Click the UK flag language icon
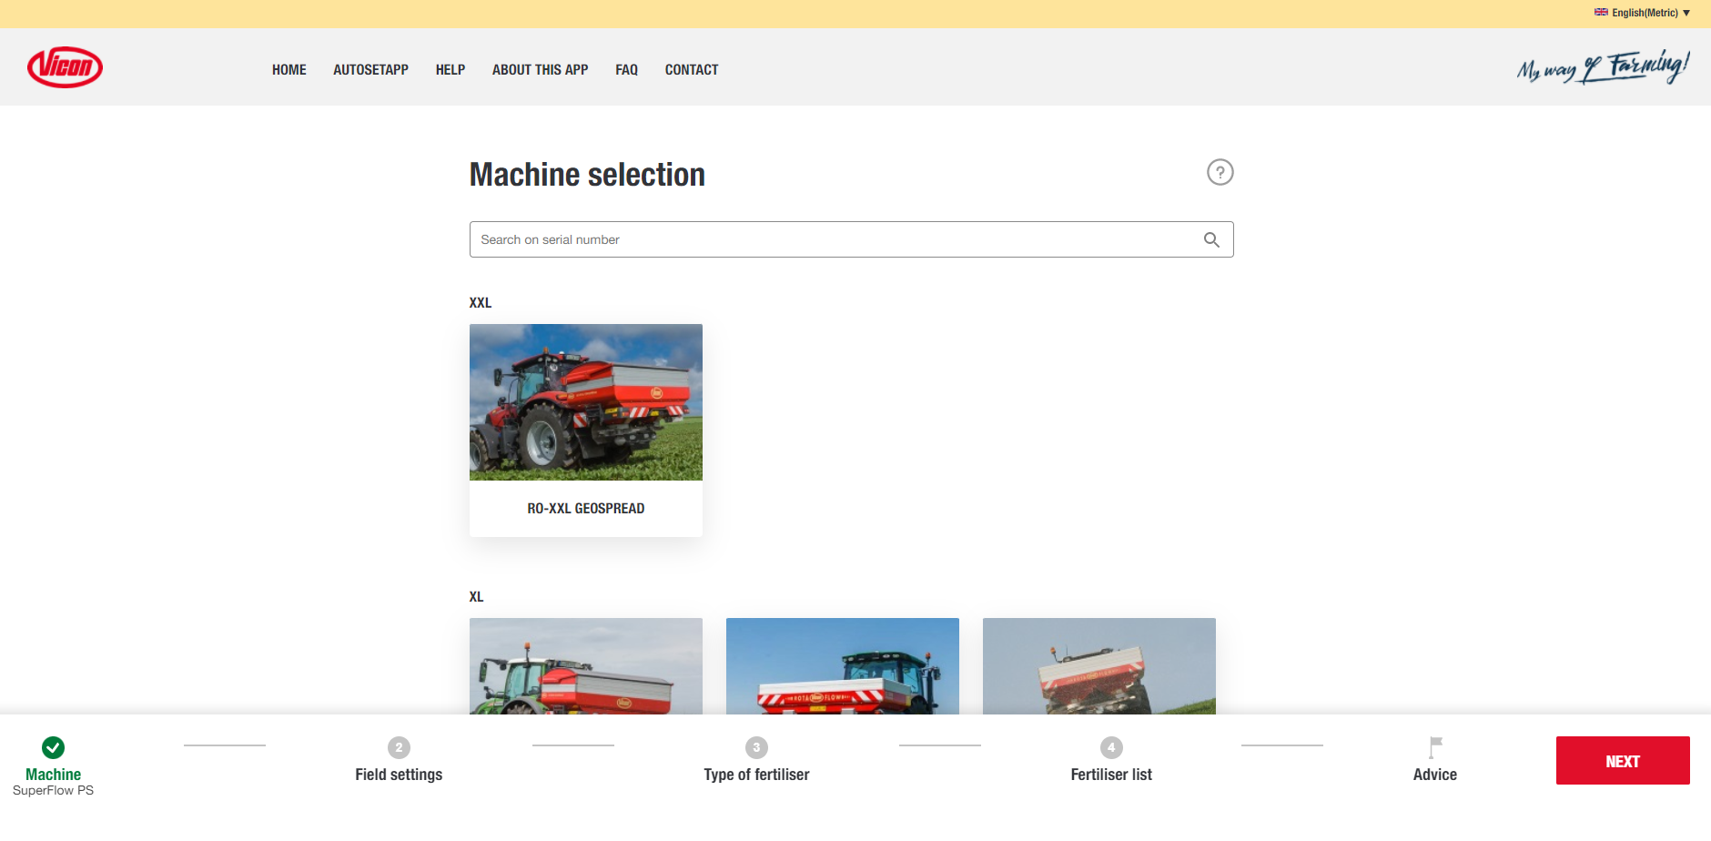Image resolution: width=1711 pixels, height=841 pixels. (1601, 13)
